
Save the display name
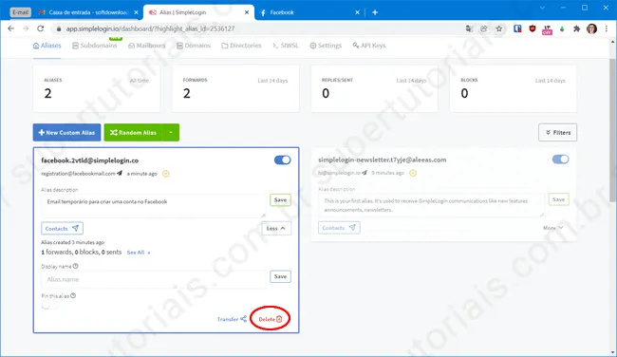[280, 276]
